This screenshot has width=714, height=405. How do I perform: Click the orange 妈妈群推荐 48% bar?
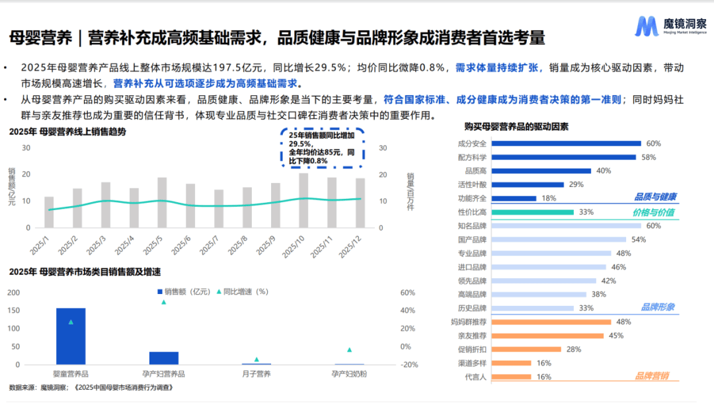coord(551,322)
